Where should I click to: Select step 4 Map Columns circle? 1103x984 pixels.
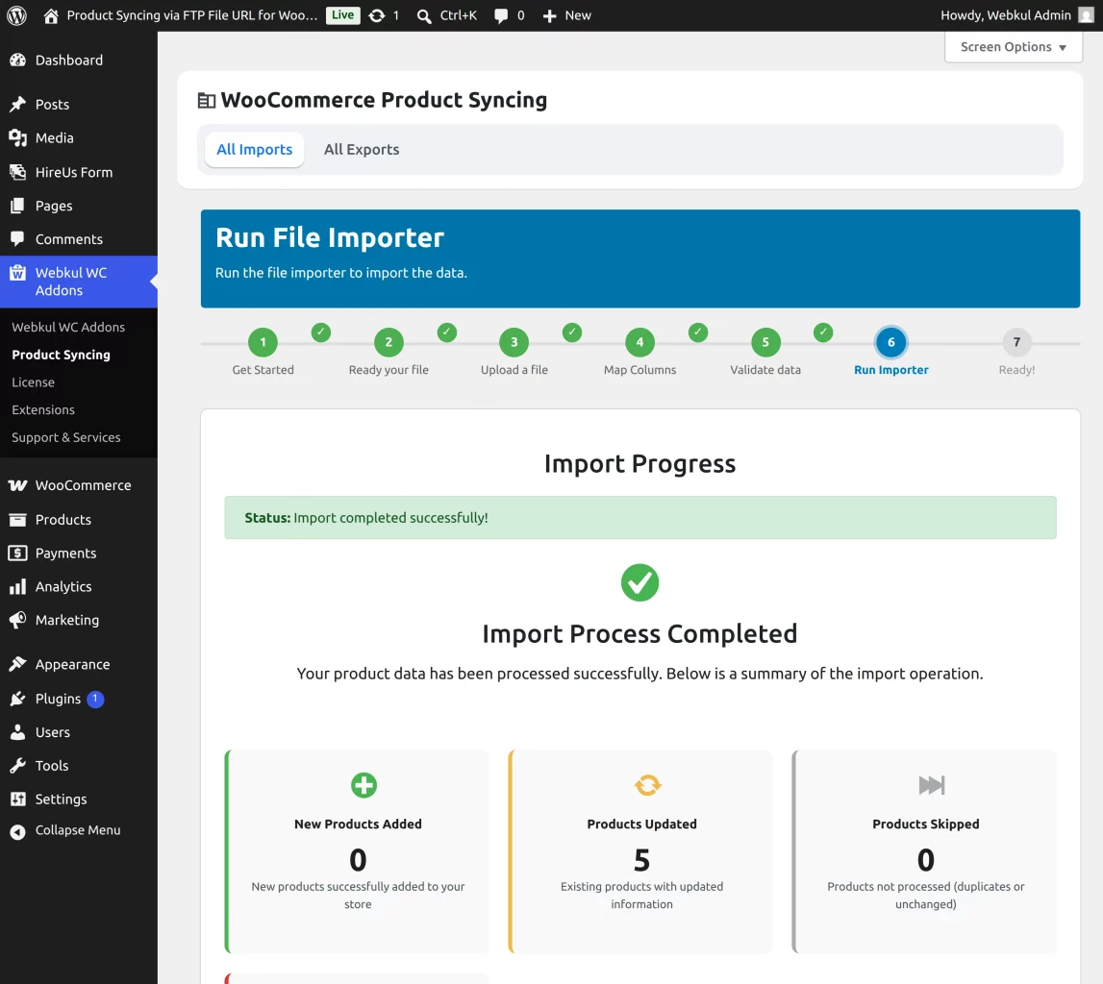(x=639, y=342)
